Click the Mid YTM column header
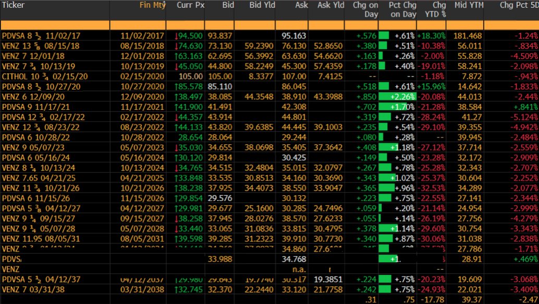 coord(469,5)
